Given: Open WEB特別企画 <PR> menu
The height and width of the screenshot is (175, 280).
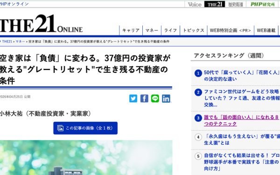Looking at the screenshot, I should pyautogui.click(x=231, y=30).
